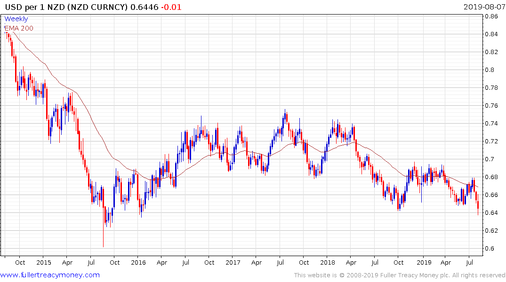Click the 'EMA 200' legend label

19,28
